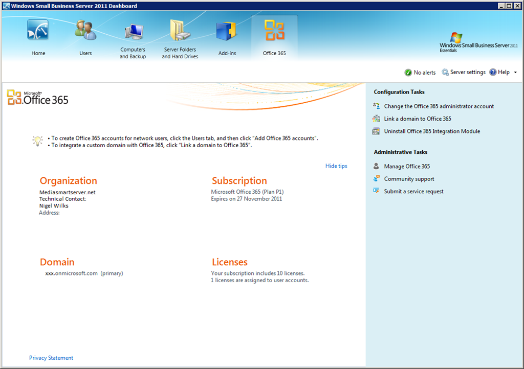Viewport: 524px width, 369px height.
Task: Click 'Expires on 27 November 2011' text
Action: [246, 199]
